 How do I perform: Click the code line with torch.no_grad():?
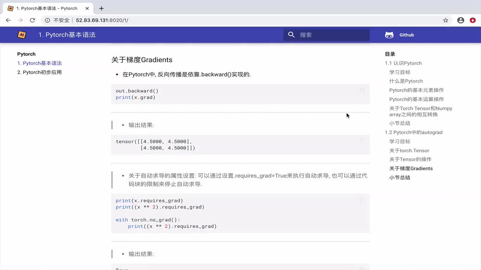148,220
